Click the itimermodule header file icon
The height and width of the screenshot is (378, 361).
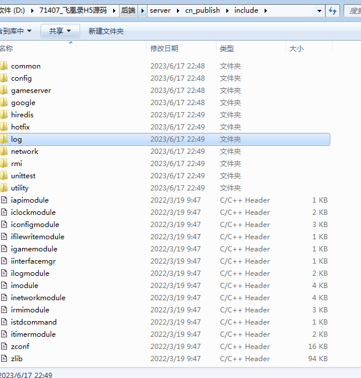point(3,334)
